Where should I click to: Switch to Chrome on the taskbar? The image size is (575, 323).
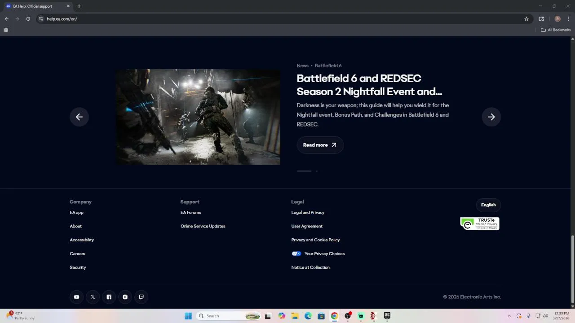tap(334, 316)
